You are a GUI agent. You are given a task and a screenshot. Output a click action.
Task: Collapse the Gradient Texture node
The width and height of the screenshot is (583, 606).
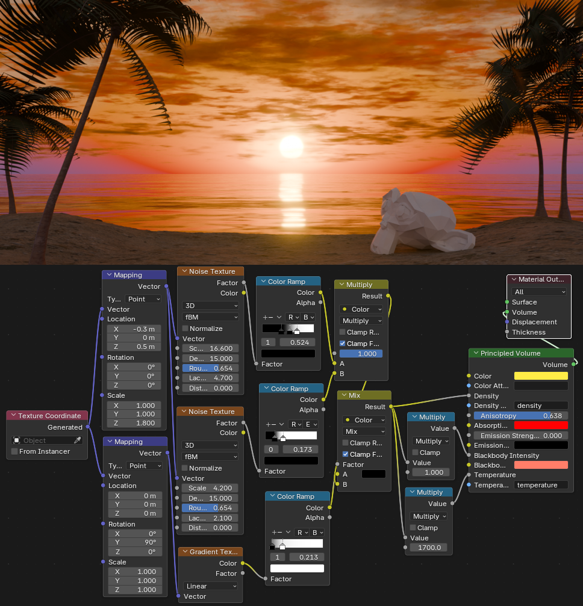click(184, 552)
